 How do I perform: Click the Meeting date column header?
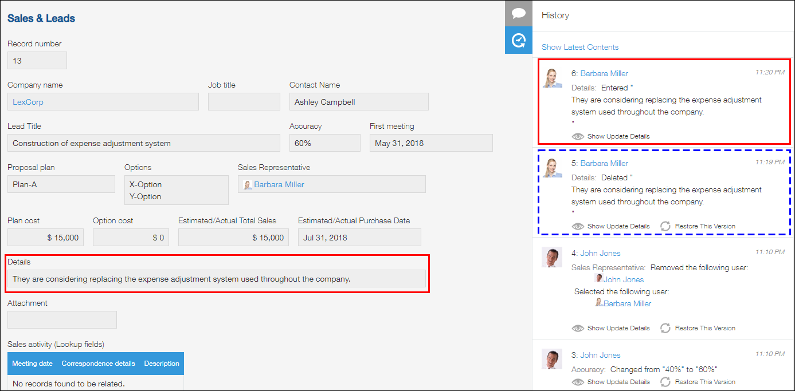pyautogui.click(x=32, y=364)
